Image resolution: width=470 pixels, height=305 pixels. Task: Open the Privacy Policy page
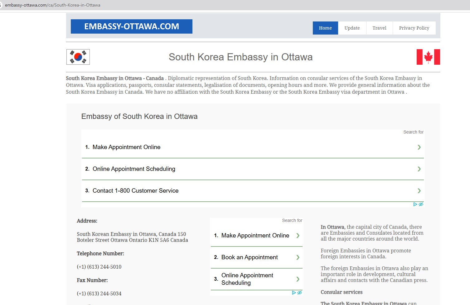pyautogui.click(x=414, y=28)
